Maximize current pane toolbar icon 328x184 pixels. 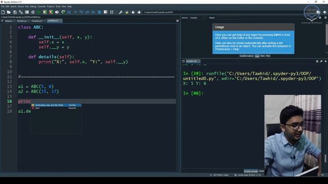pyautogui.click(x=106, y=12)
